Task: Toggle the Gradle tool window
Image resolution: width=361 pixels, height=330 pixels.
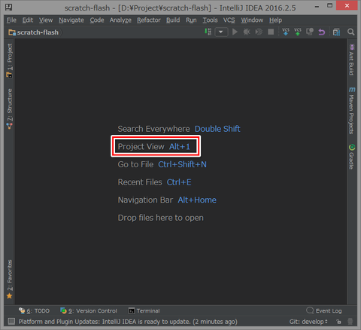Action: point(352,157)
